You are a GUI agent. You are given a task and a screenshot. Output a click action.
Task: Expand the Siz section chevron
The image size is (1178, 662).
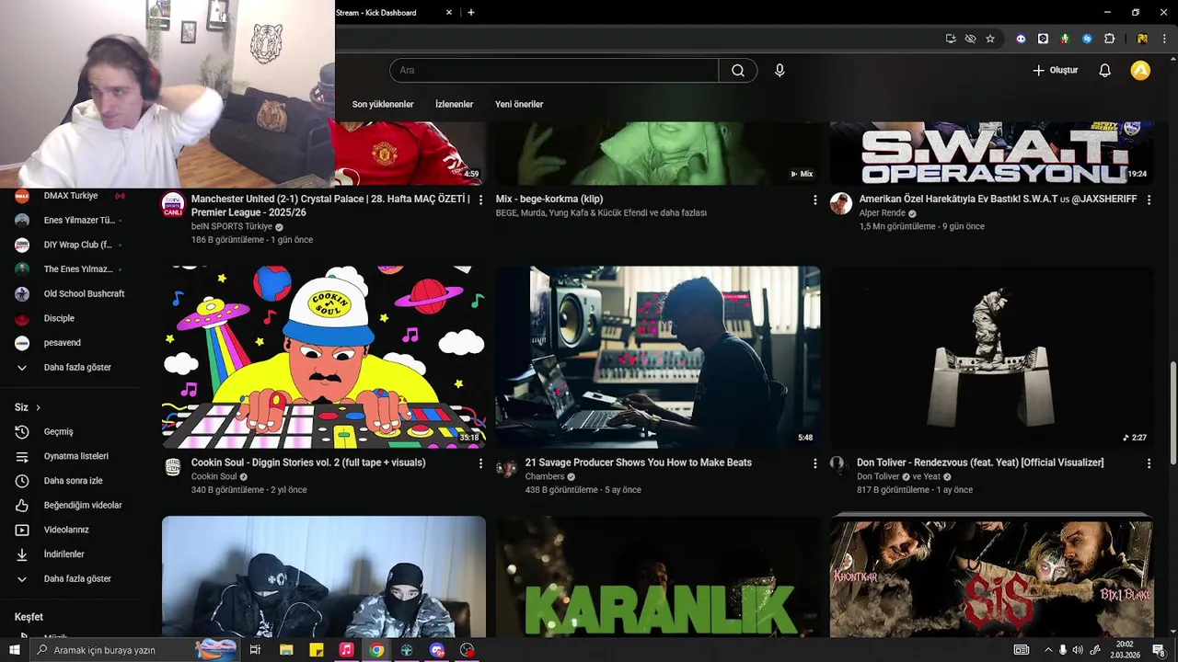tap(38, 407)
